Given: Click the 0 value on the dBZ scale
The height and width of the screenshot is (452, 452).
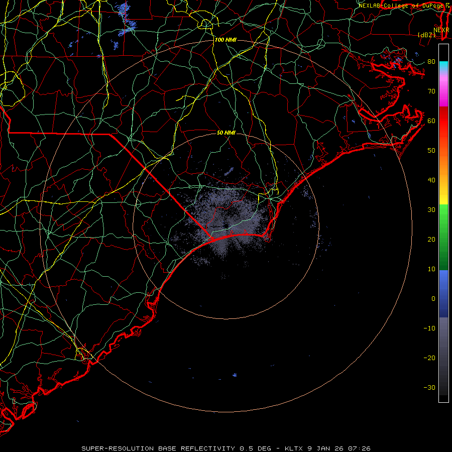Looking at the screenshot, I should coord(433,299).
